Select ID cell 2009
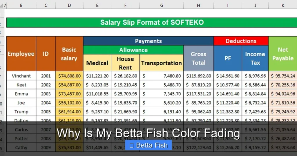This screenshot has height=156, width=297. [x=46, y=148]
